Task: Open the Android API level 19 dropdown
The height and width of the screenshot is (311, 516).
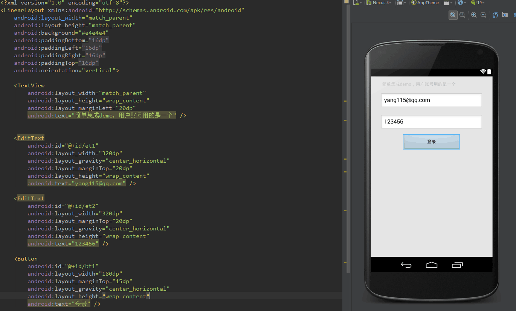Action: point(478,3)
